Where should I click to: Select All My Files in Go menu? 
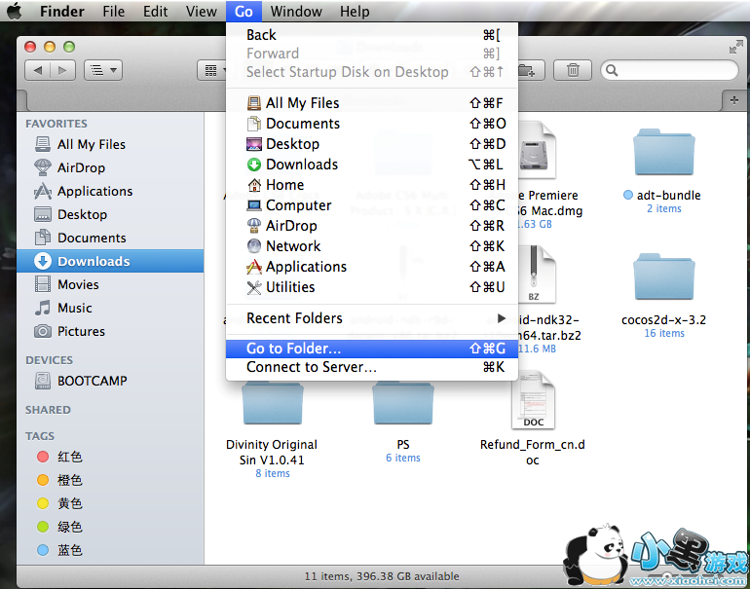pyautogui.click(x=372, y=103)
